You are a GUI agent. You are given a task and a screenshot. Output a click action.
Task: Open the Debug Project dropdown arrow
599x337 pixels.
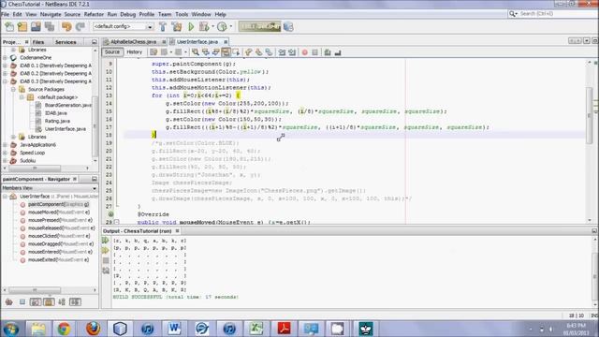212,27
